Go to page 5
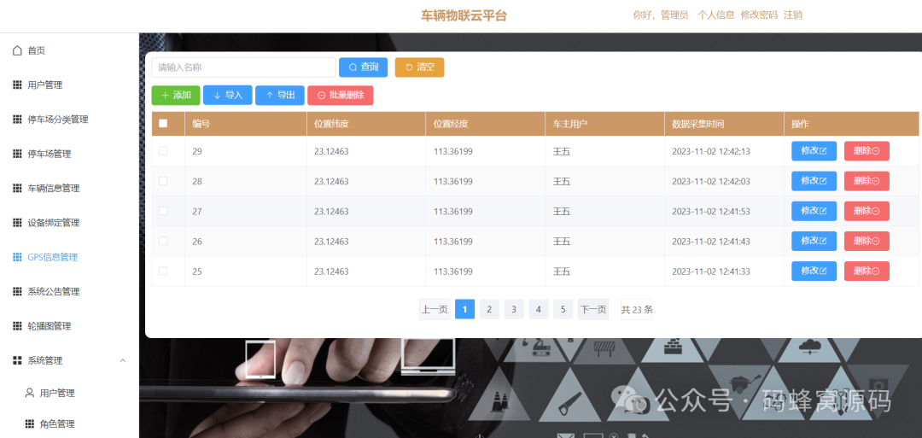The width and height of the screenshot is (922, 438). click(x=563, y=309)
